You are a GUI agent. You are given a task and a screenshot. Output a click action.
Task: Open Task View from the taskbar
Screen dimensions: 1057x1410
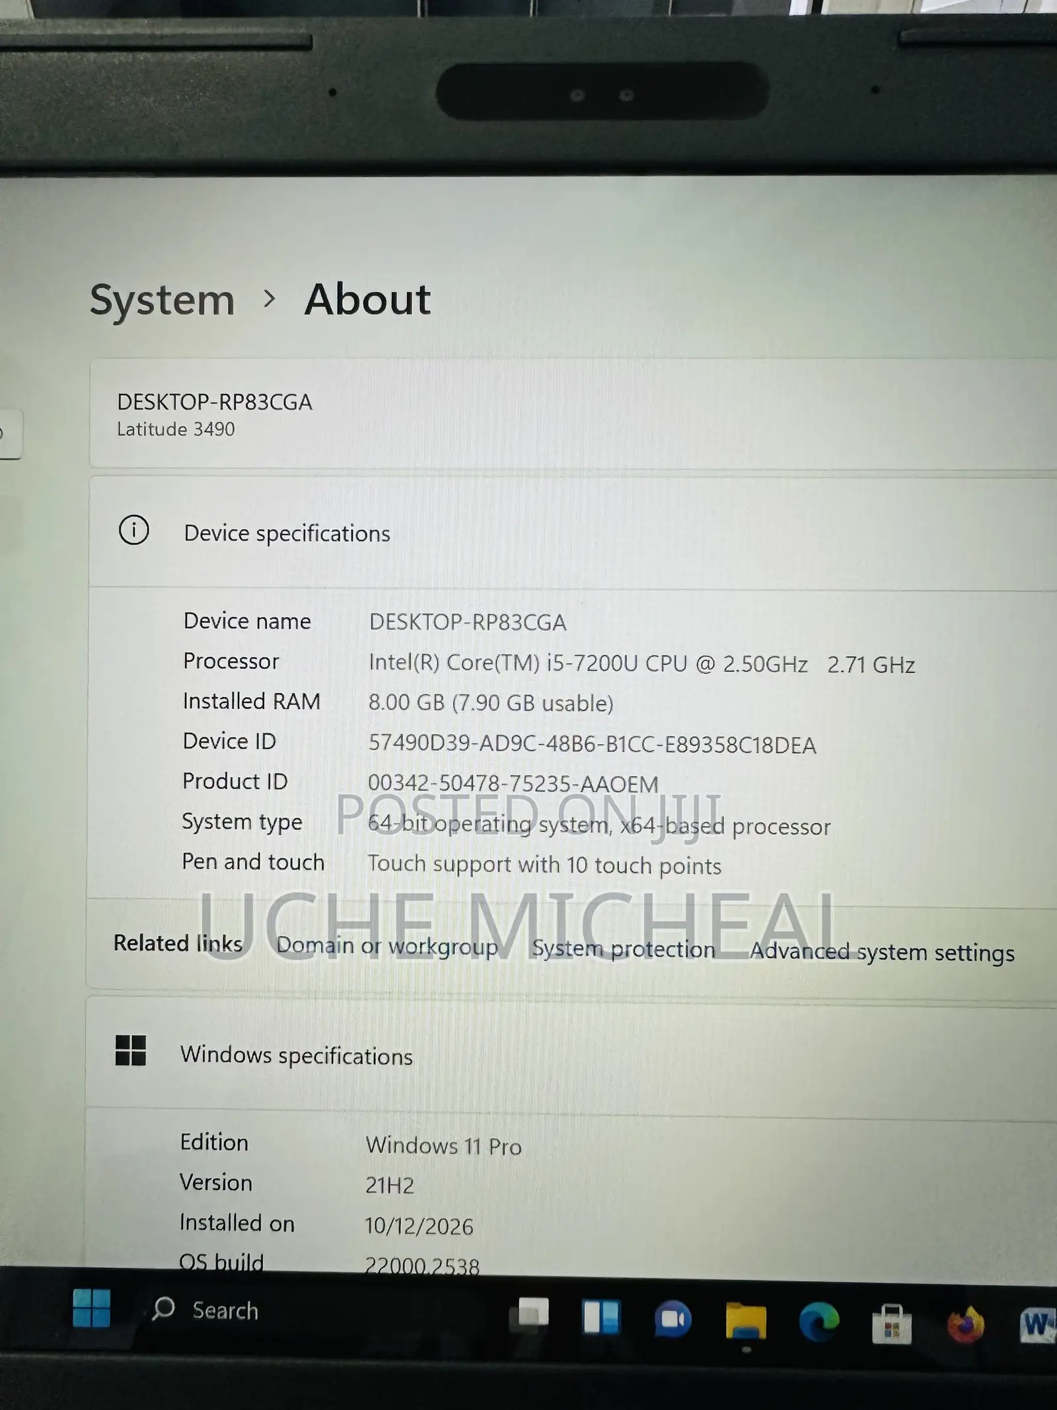(x=529, y=1314)
